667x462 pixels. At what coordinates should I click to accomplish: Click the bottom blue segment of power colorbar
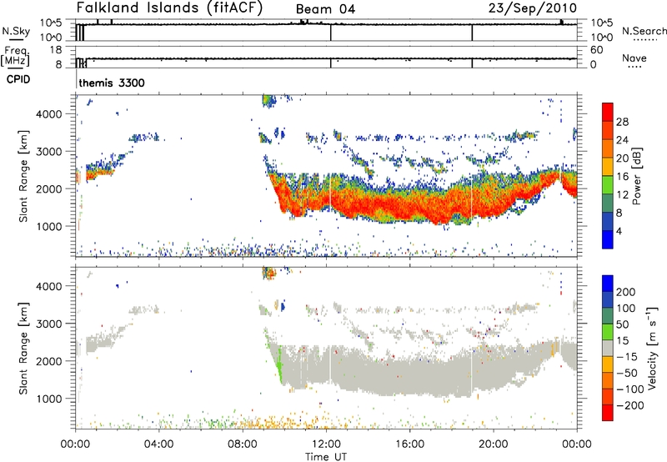point(608,239)
